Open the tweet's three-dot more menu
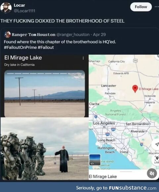Screen dimensions: 159x192 point(157,7)
